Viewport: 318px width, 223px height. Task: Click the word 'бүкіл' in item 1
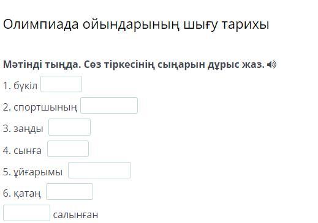26,86
